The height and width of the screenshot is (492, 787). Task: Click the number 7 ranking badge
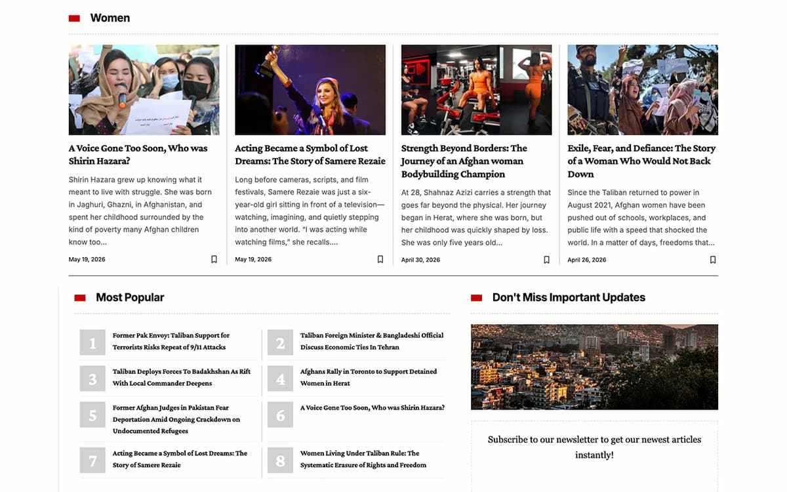pos(92,461)
